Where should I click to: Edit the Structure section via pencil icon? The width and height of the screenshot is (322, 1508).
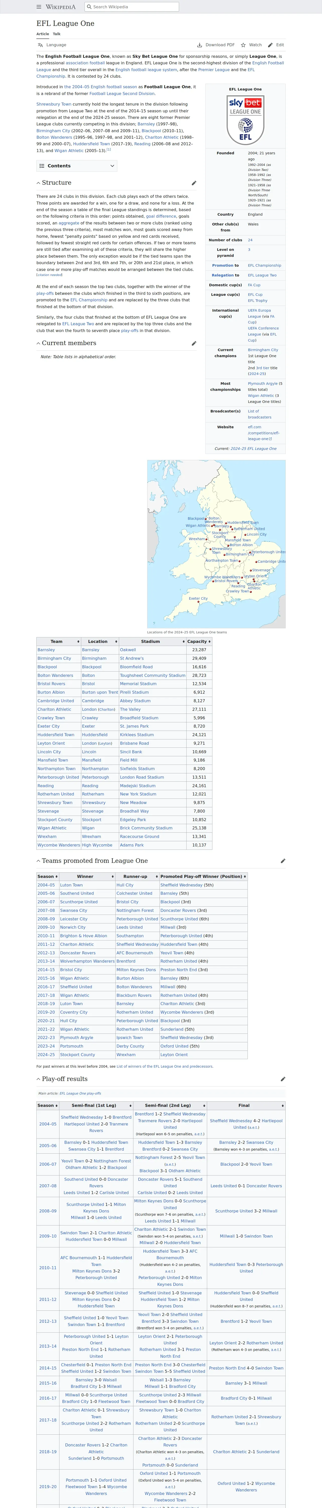[x=194, y=183]
